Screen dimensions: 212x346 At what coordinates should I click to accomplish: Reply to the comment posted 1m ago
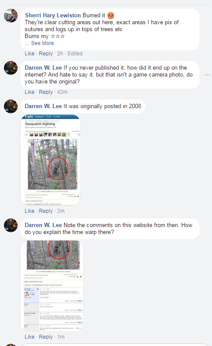click(x=46, y=337)
